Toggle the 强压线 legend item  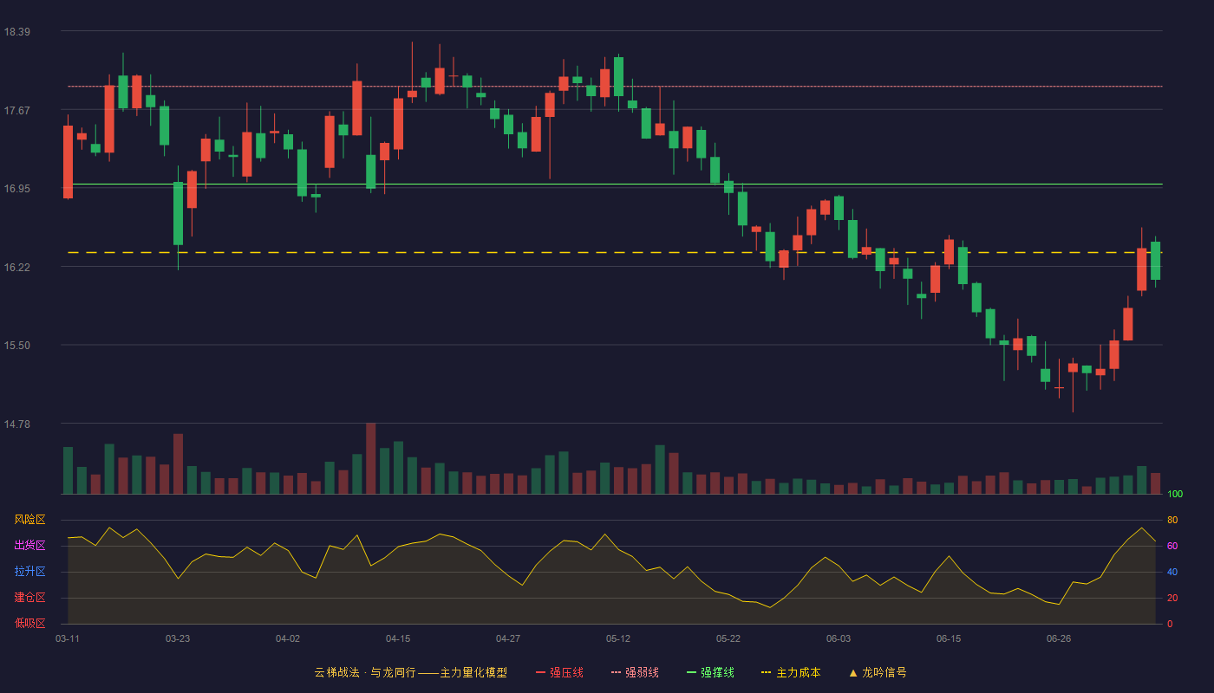pos(559,672)
